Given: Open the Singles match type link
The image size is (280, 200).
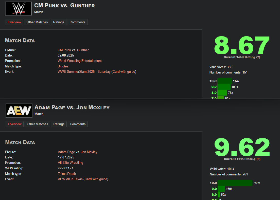Looking at the screenshot, I should [63, 66].
